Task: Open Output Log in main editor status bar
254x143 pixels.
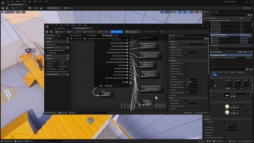Action: (x=19, y=141)
